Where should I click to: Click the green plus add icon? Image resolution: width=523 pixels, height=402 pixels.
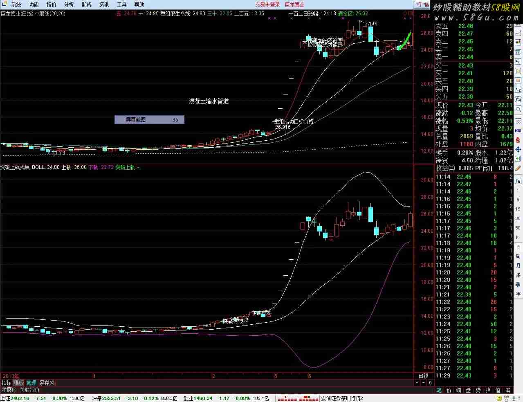(518, 159)
